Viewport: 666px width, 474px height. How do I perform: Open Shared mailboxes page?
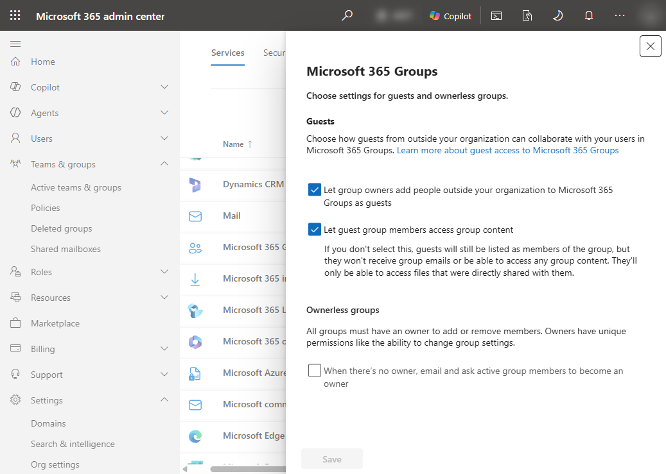point(66,249)
